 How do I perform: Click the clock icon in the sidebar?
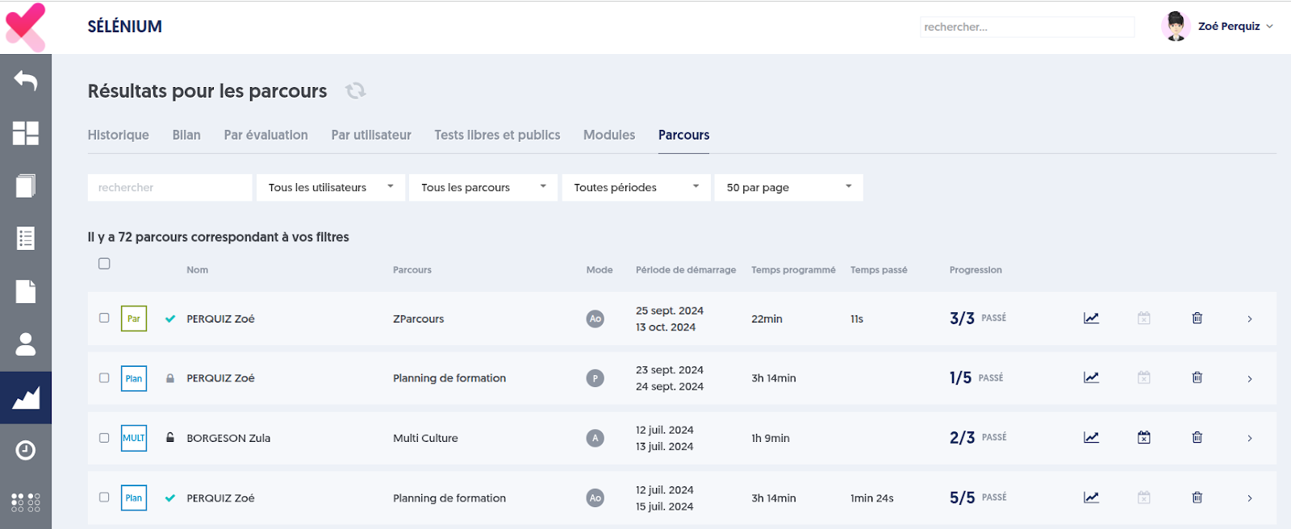point(26,450)
